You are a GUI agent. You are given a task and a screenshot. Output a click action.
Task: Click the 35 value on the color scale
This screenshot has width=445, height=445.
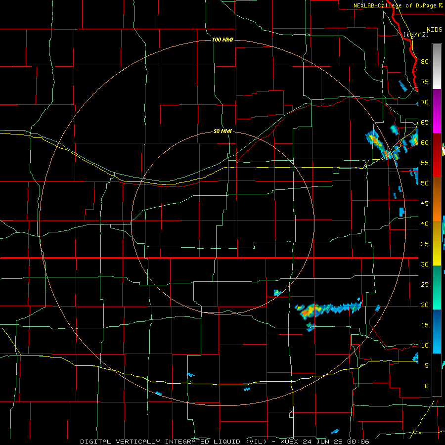tap(425, 244)
